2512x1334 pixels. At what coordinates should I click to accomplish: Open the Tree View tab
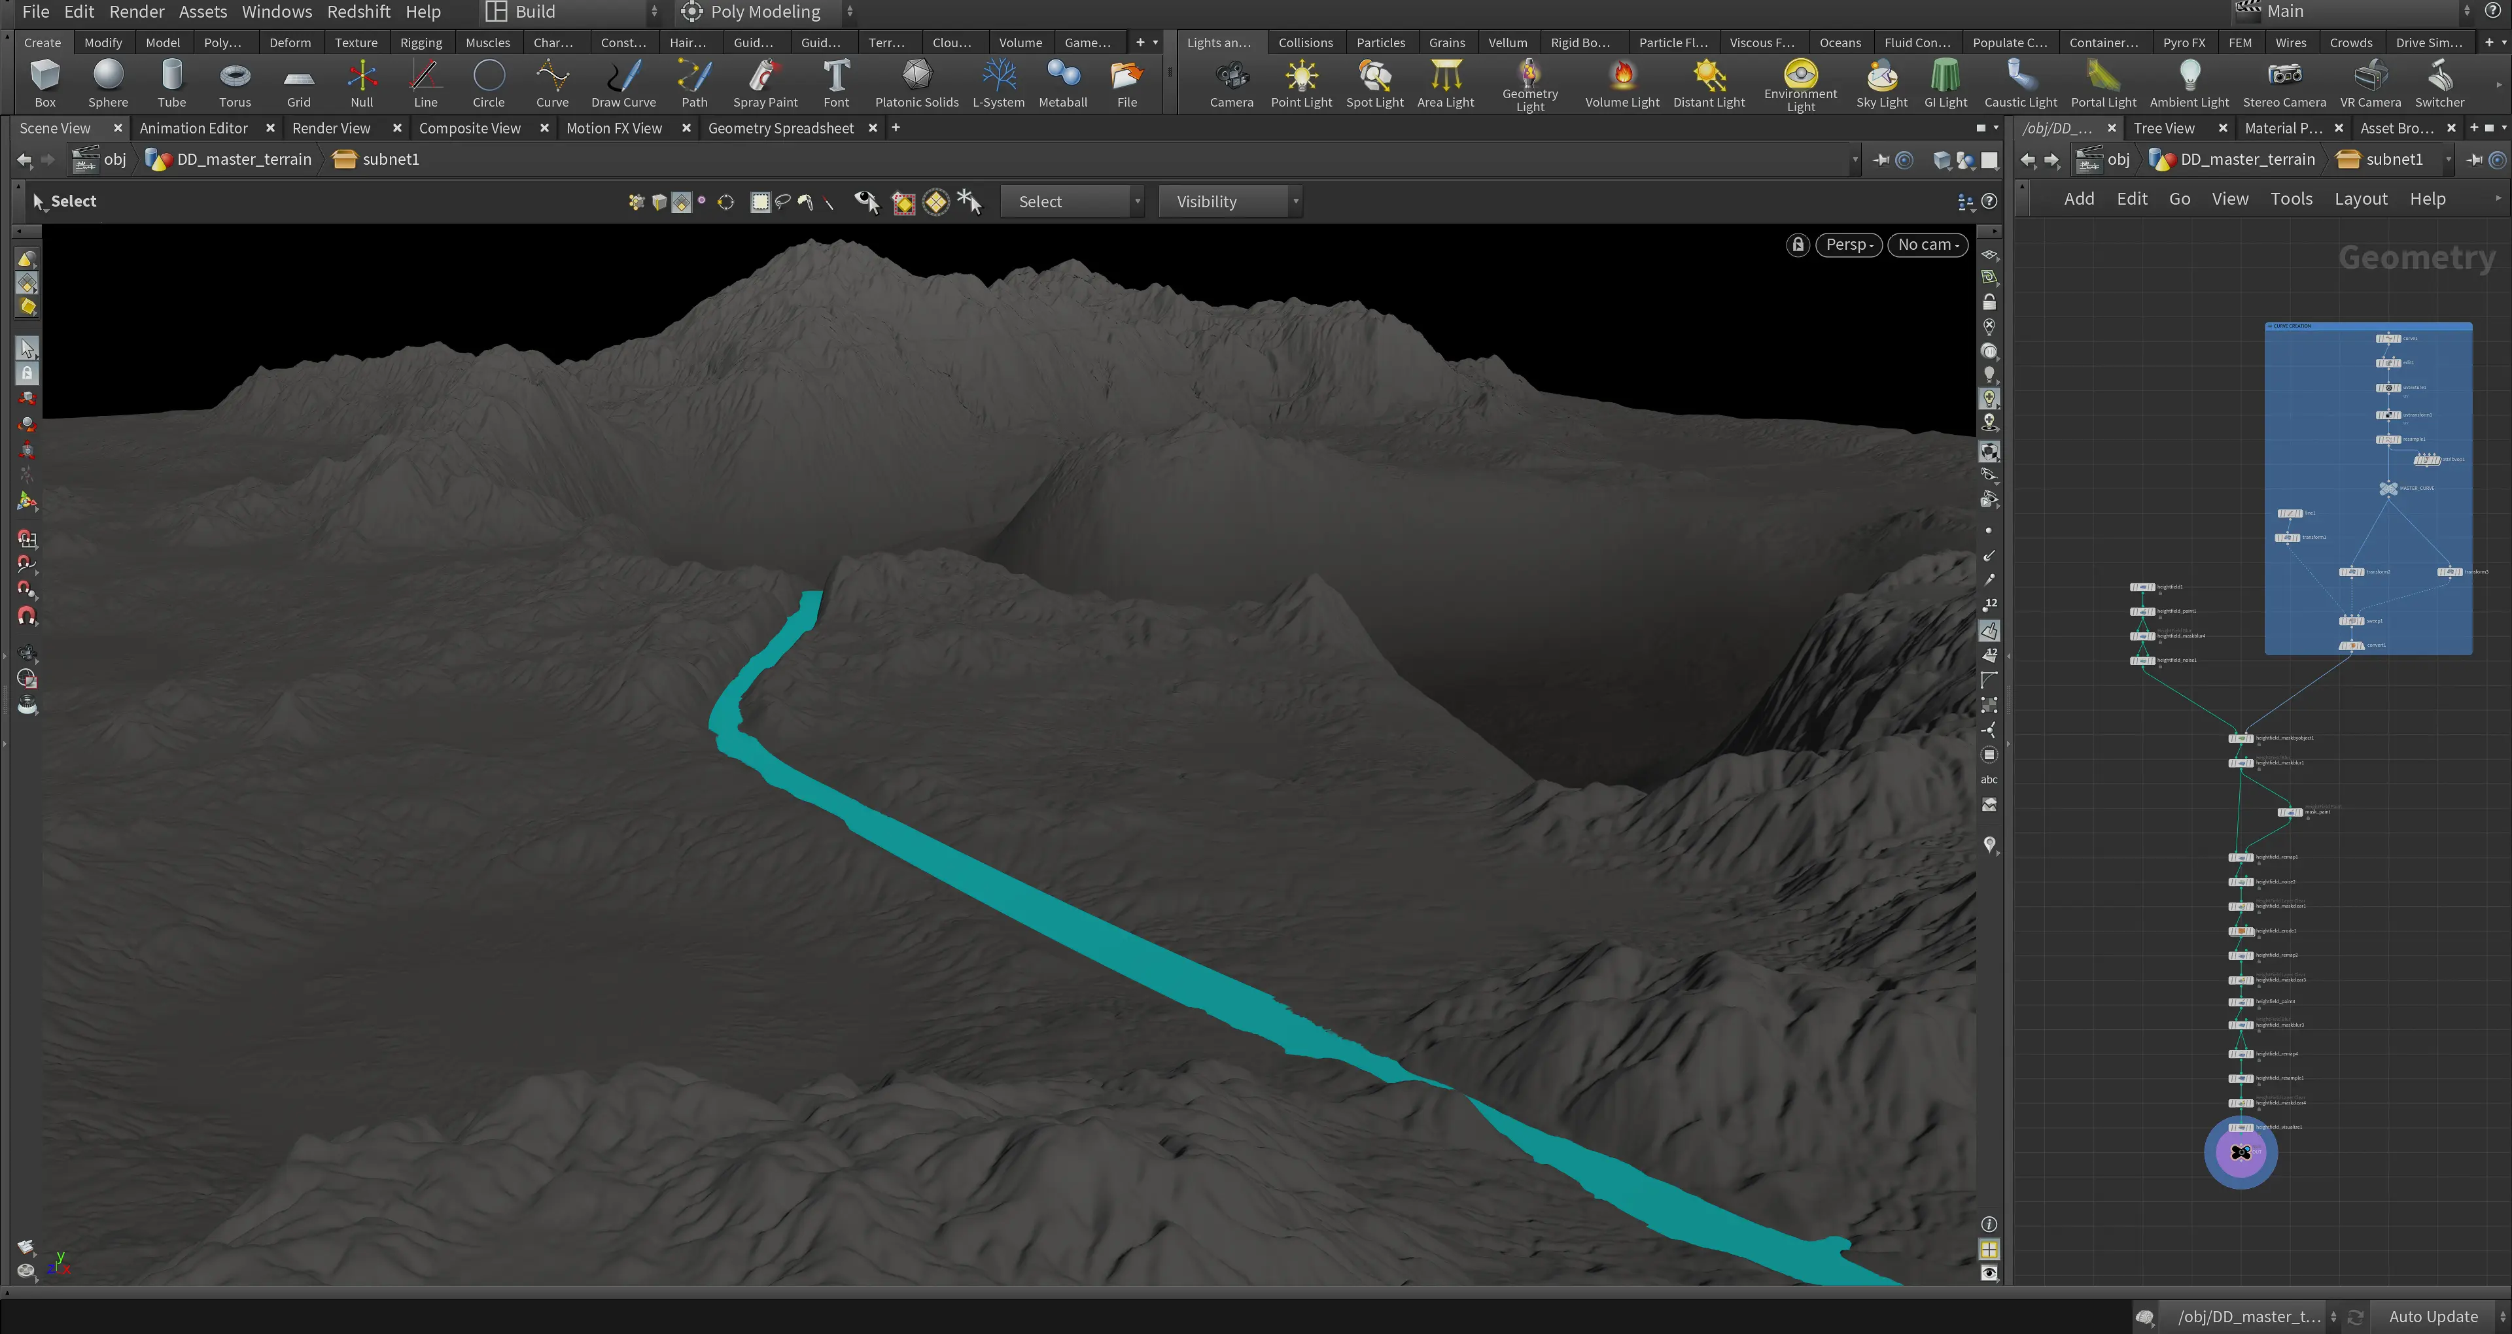(x=2164, y=128)
